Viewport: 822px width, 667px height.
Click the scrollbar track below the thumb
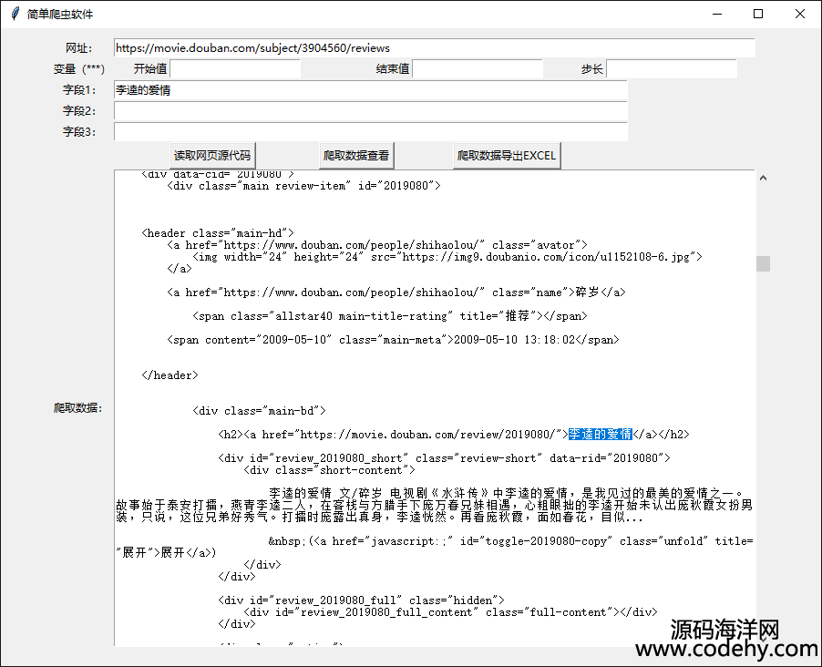click(763, 456)
